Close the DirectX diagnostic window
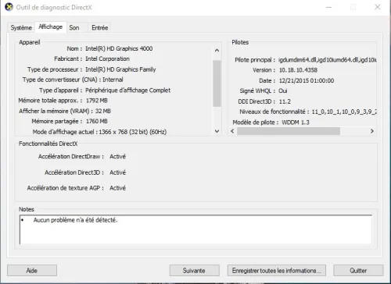Image resolution: width=391 pixels, height=284 pixels. click(378, 7)
